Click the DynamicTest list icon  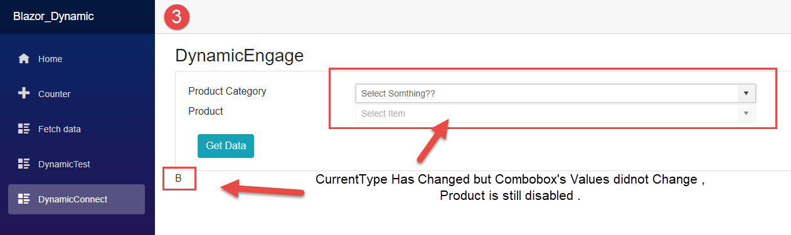[x=24, y=164]
